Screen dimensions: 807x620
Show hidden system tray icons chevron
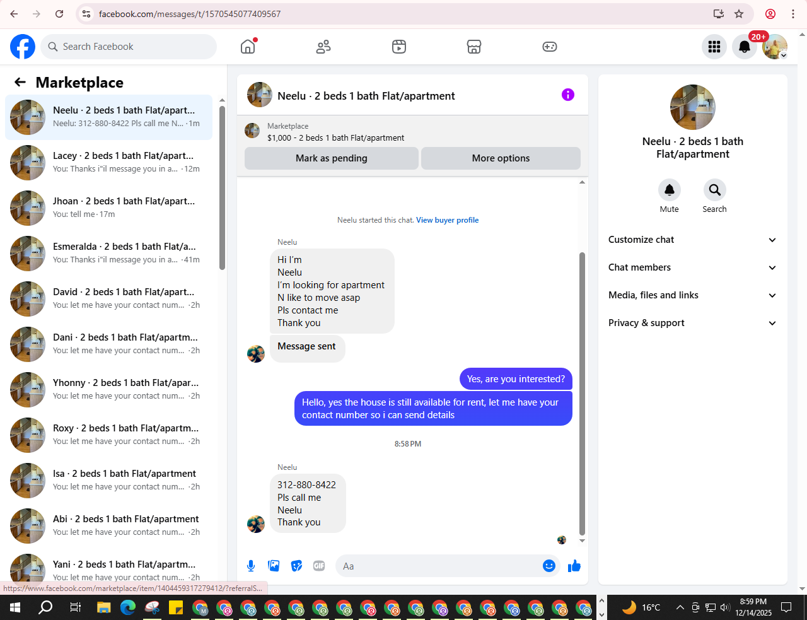680,607
